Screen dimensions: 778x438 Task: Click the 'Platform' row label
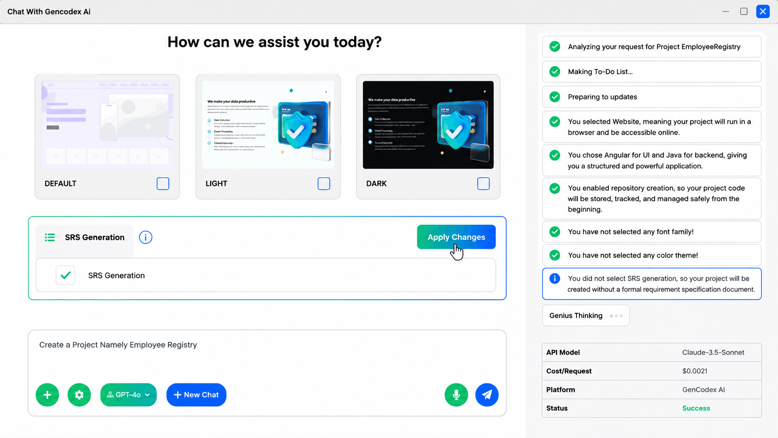click(561, 390)
